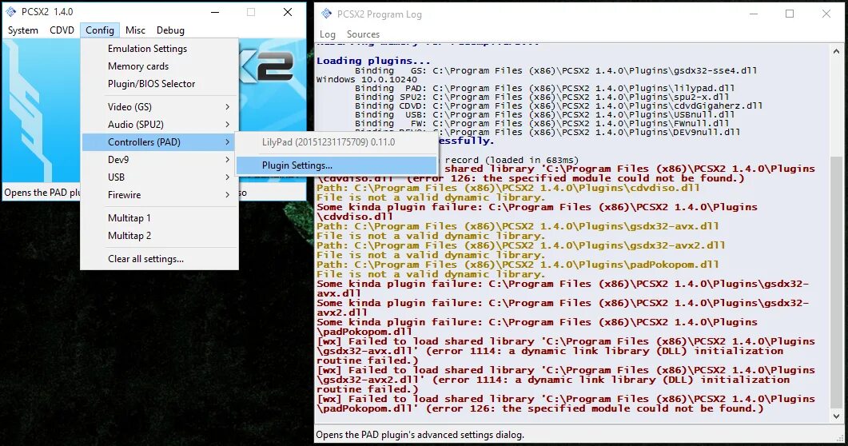Open the Log menu in Program Log
Image resolution: width=848 pixels, height=446 pixels.
[327, 34]
